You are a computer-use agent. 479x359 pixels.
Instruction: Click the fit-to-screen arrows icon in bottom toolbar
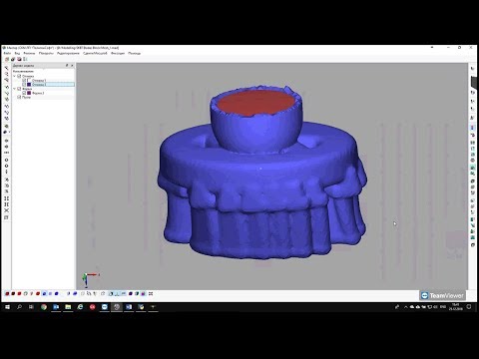(x=151, y=294)
